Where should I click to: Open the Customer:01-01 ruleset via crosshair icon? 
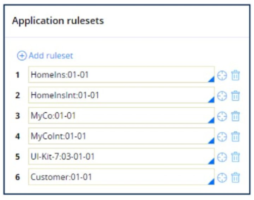coord(222,177)
